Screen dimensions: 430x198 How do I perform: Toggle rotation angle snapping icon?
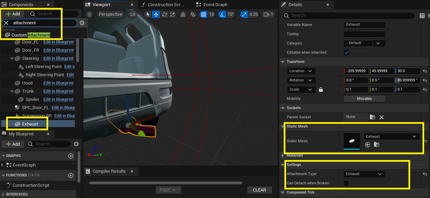click(222, 14)
